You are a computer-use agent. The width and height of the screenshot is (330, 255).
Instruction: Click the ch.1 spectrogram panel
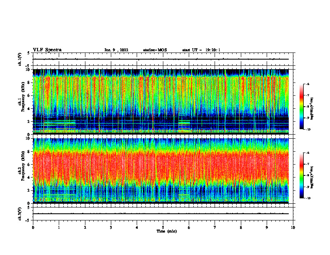pos(161,102)
